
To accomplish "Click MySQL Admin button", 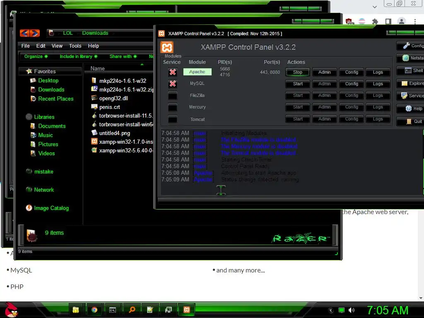I will [x=325, y=84].
